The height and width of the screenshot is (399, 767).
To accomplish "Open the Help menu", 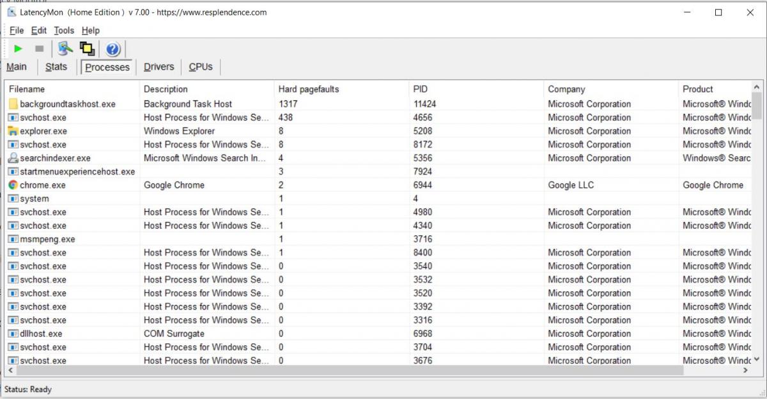I will [91, 30].
